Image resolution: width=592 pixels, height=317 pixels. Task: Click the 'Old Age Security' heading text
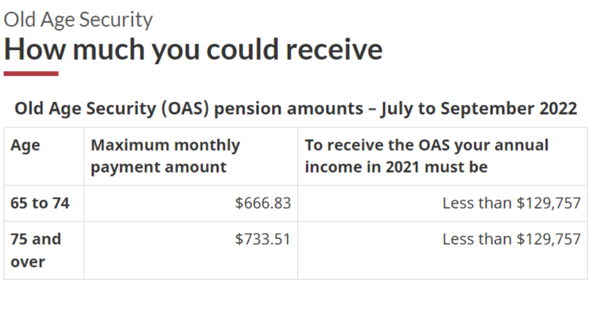tap(78, 19)
